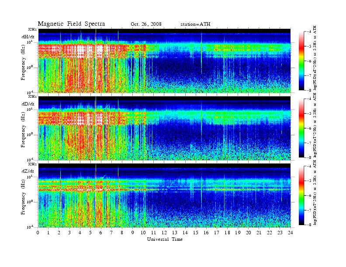The image size is (346, 267).
Task: Click hour tick label "19" on time axis
Action: 238,233
